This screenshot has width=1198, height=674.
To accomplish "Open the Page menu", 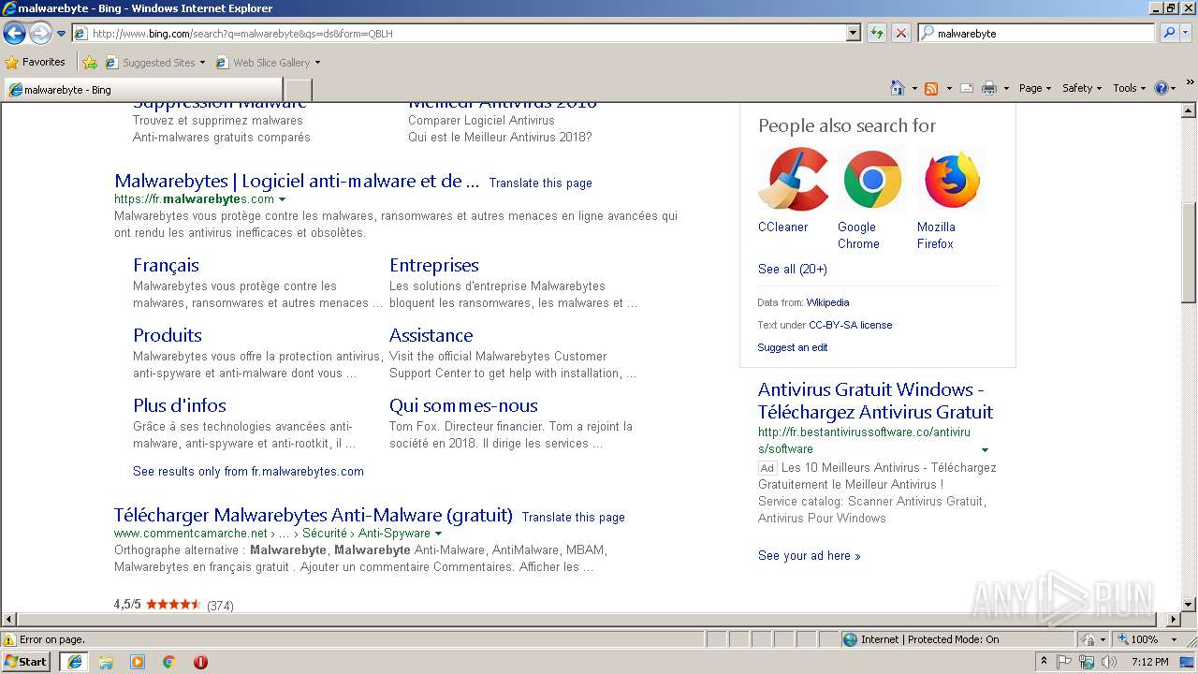I will click(x=1035, y=88).
